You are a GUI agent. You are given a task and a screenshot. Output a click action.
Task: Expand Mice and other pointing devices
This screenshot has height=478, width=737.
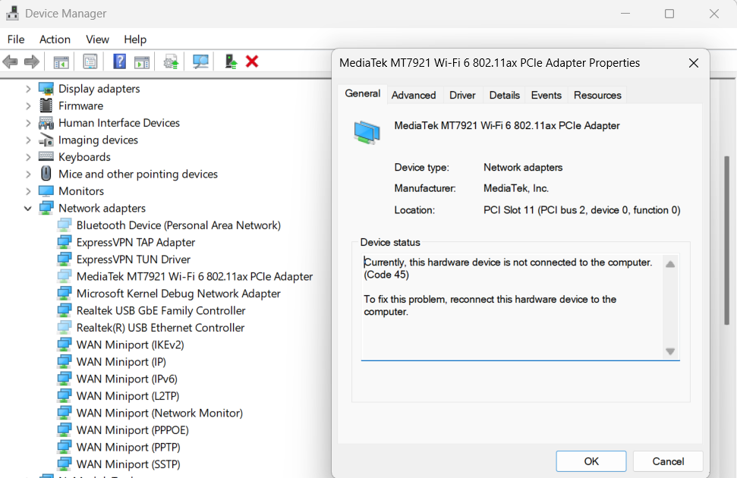click(28, 174)
